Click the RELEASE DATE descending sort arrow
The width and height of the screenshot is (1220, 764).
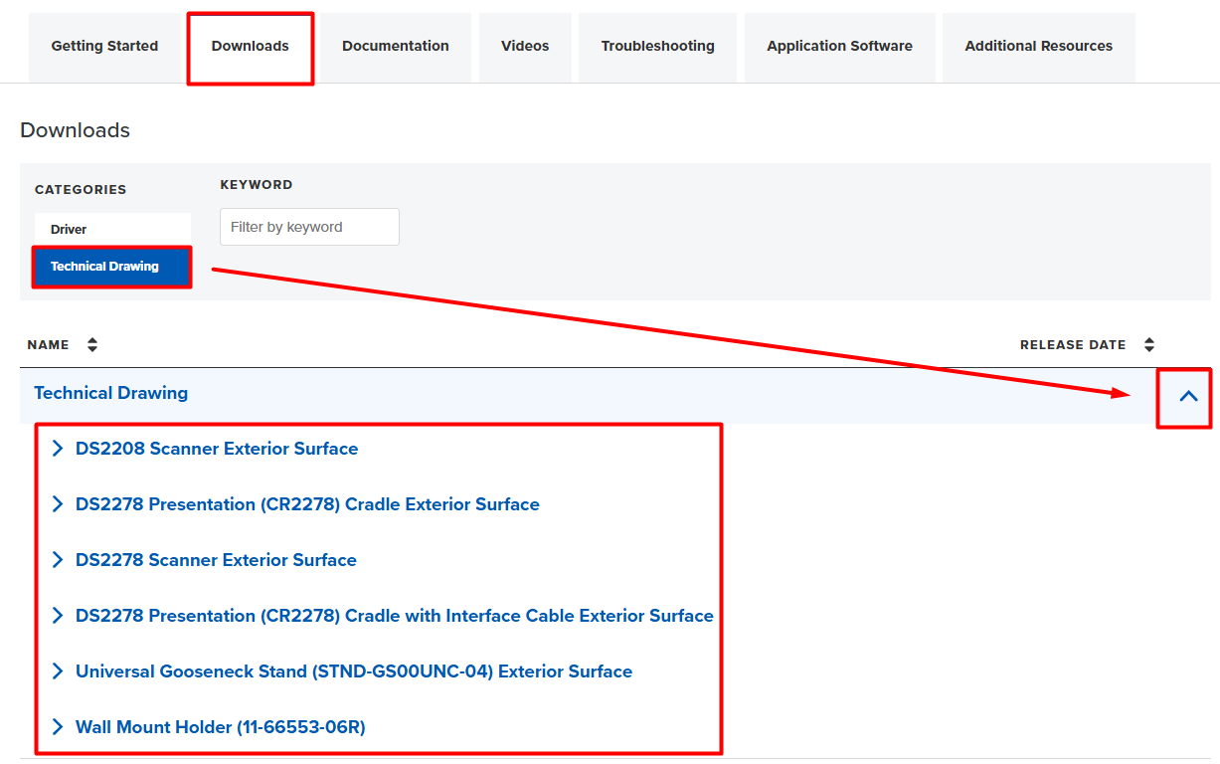[1149, 349]
